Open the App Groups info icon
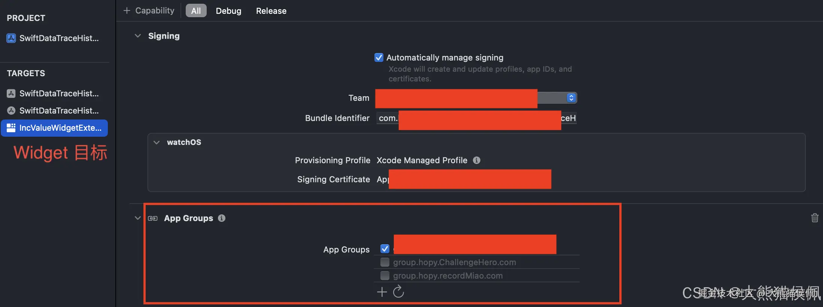823x307 pixels. pos(222,218)
